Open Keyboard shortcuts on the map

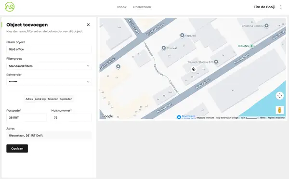pyautogui.click(x=205, y=118)
